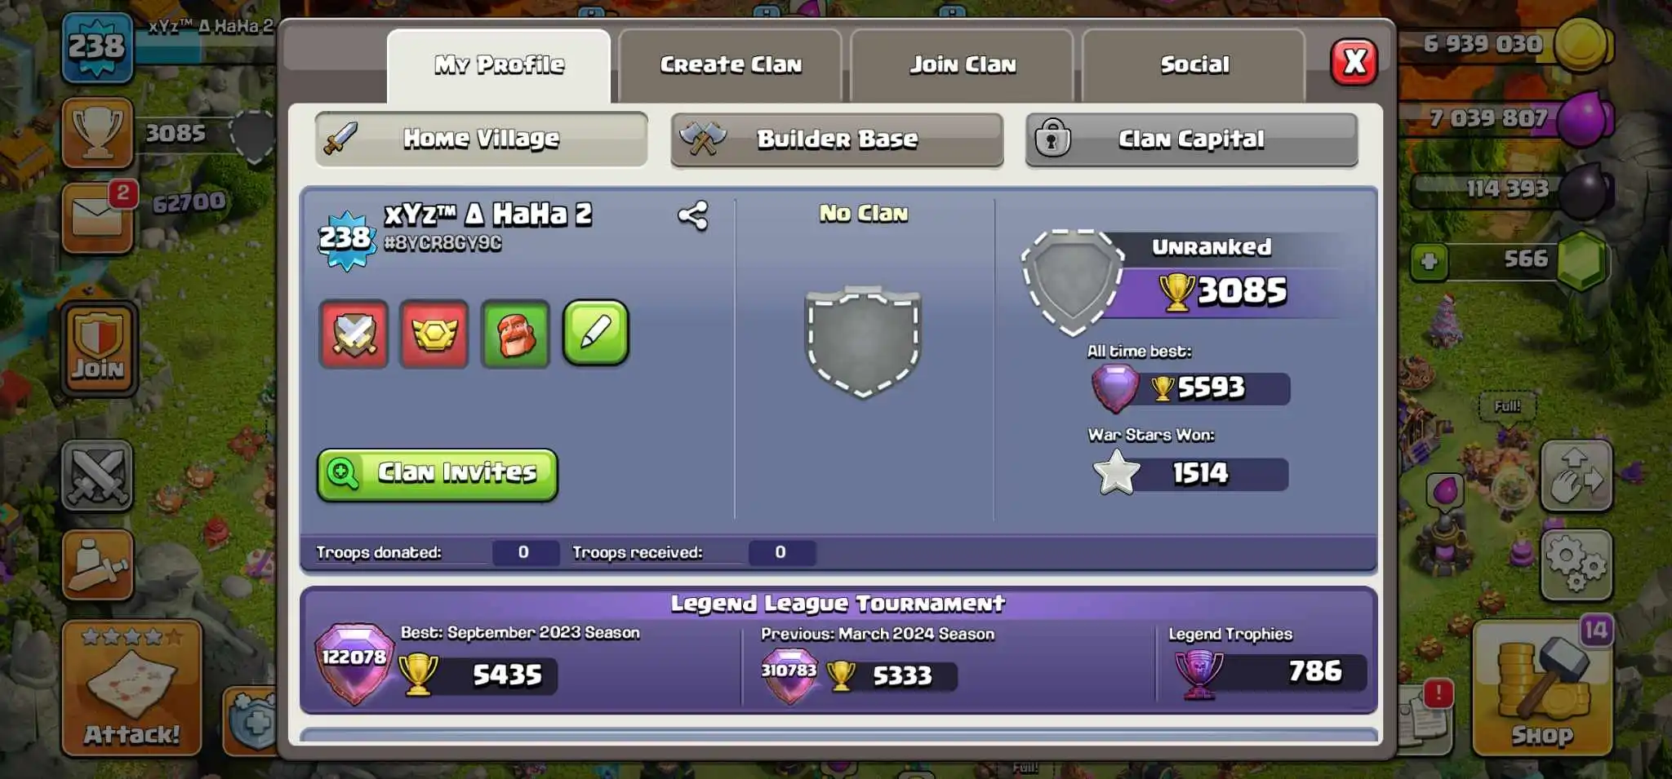Switch to the Join Clan tab
Viewport: 1672px width, 779px height.
point(963,65)
